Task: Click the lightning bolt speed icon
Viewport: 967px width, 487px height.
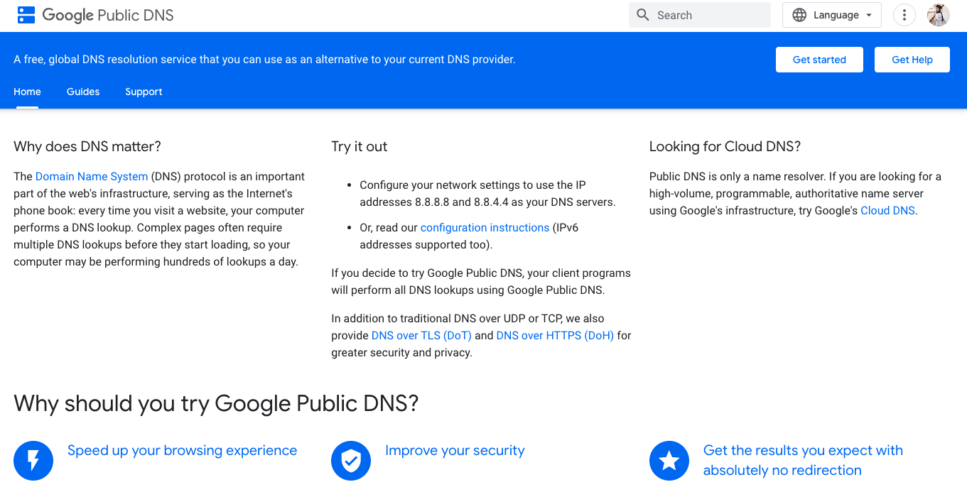Action: (x=33, y=460)
